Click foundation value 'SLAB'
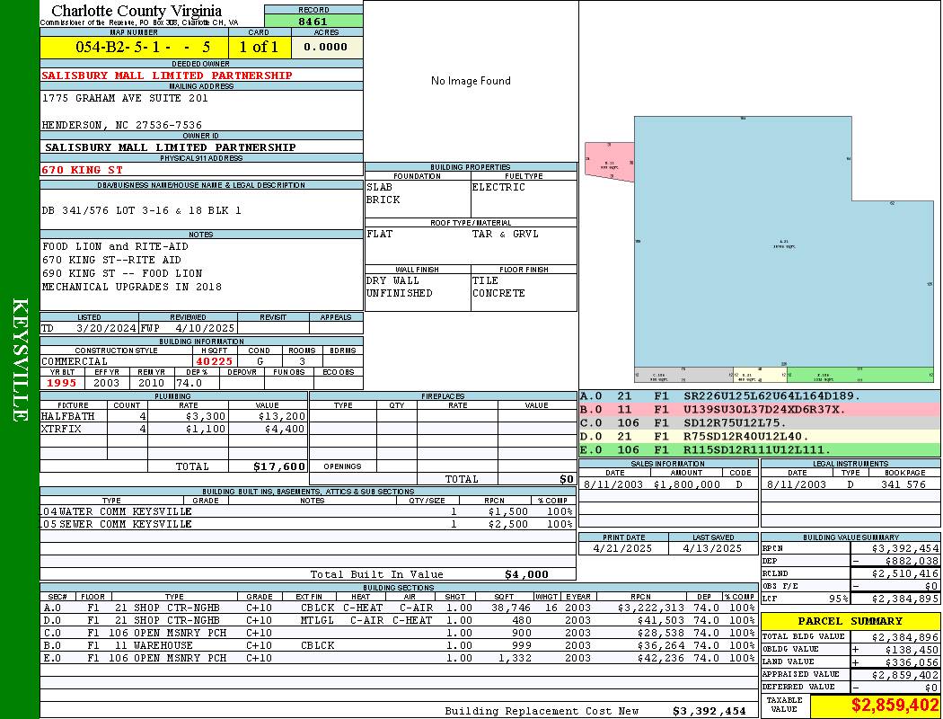The image size is (943, 719). (x=380, y=187)
